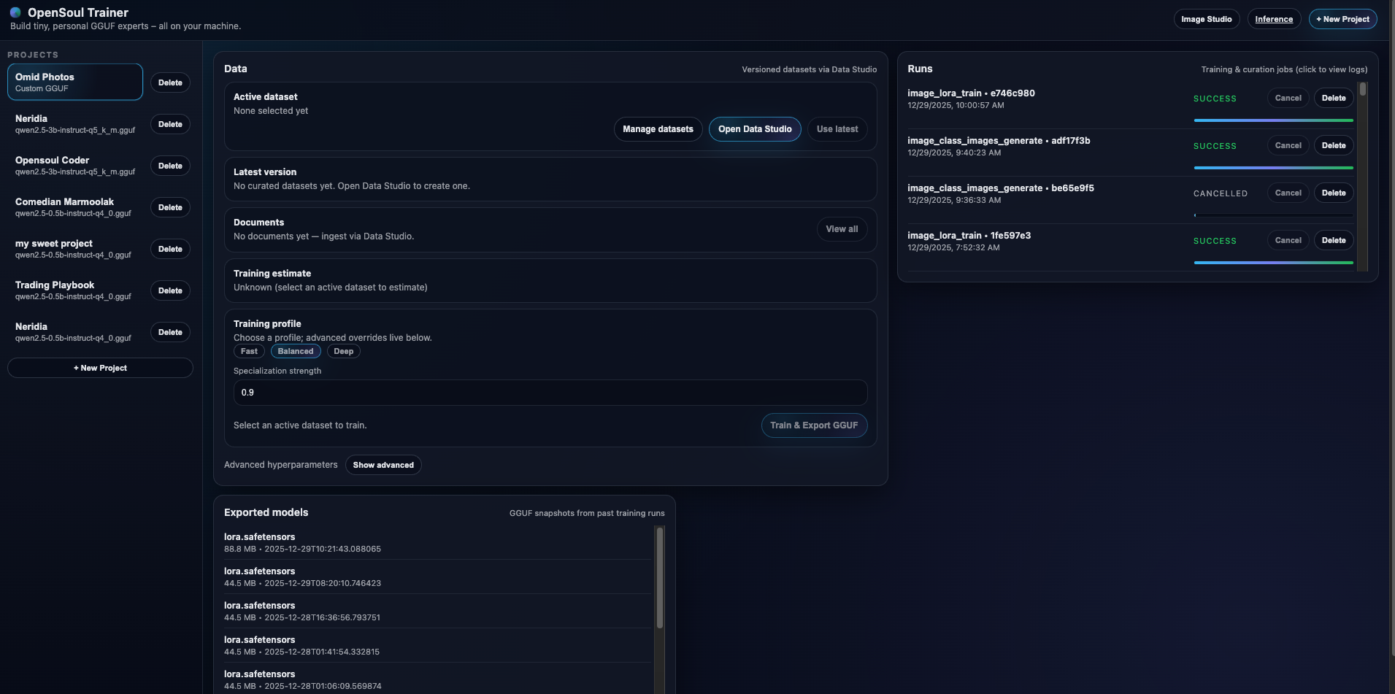Use latest dataset version

[837, 129]
